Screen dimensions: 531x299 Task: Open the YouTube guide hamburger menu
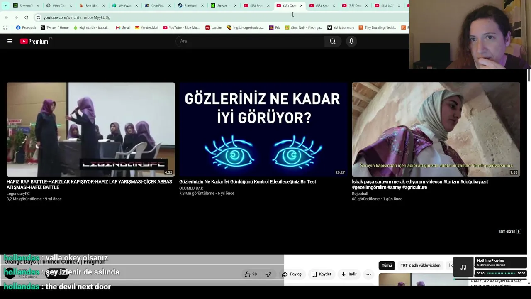(10, 41)
